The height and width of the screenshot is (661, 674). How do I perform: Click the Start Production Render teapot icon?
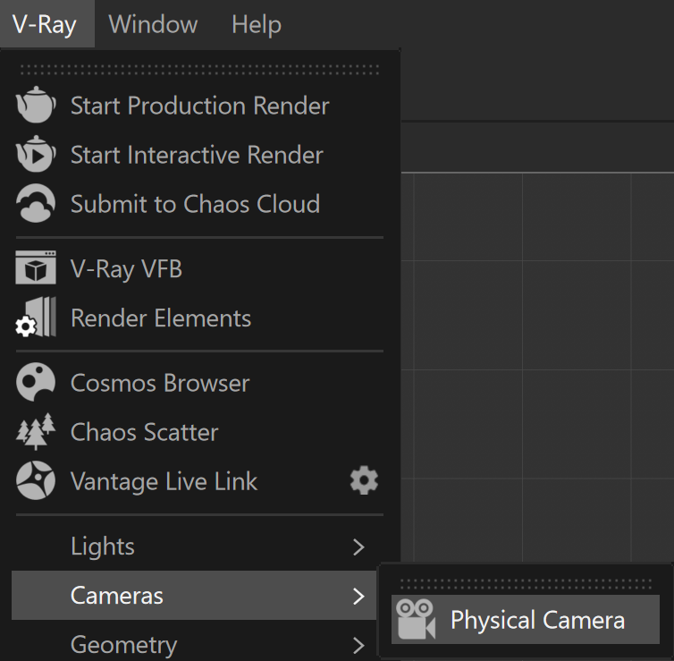[36, 105]
